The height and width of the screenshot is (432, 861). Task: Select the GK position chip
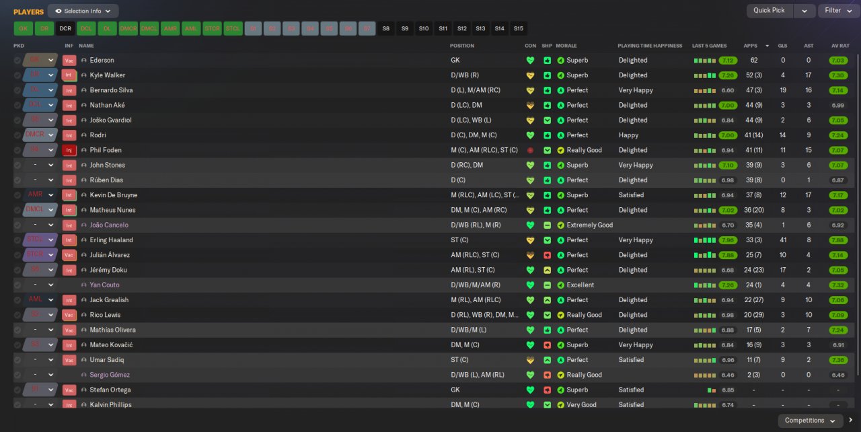(x=23, y=29)
